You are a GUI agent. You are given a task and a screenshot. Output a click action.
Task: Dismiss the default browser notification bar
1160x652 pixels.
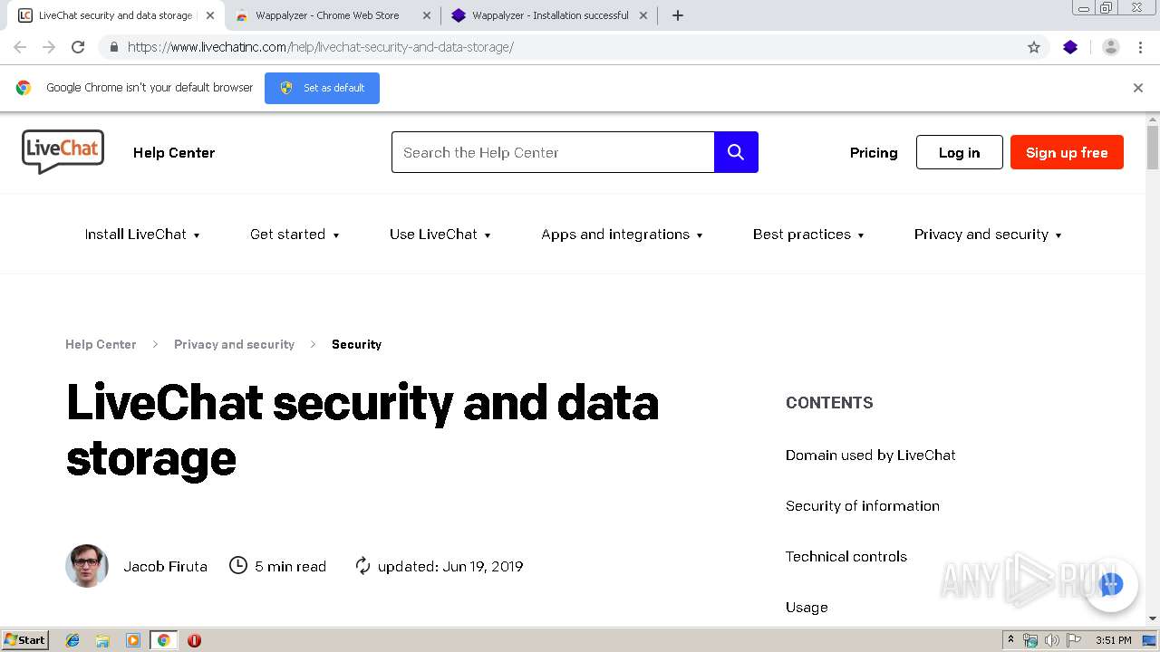[x=1138, y=88]
